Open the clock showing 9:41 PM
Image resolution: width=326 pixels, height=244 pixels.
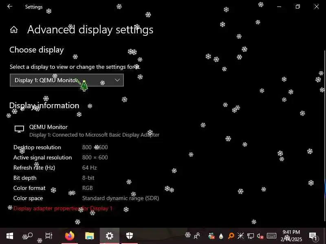point(291,236)
